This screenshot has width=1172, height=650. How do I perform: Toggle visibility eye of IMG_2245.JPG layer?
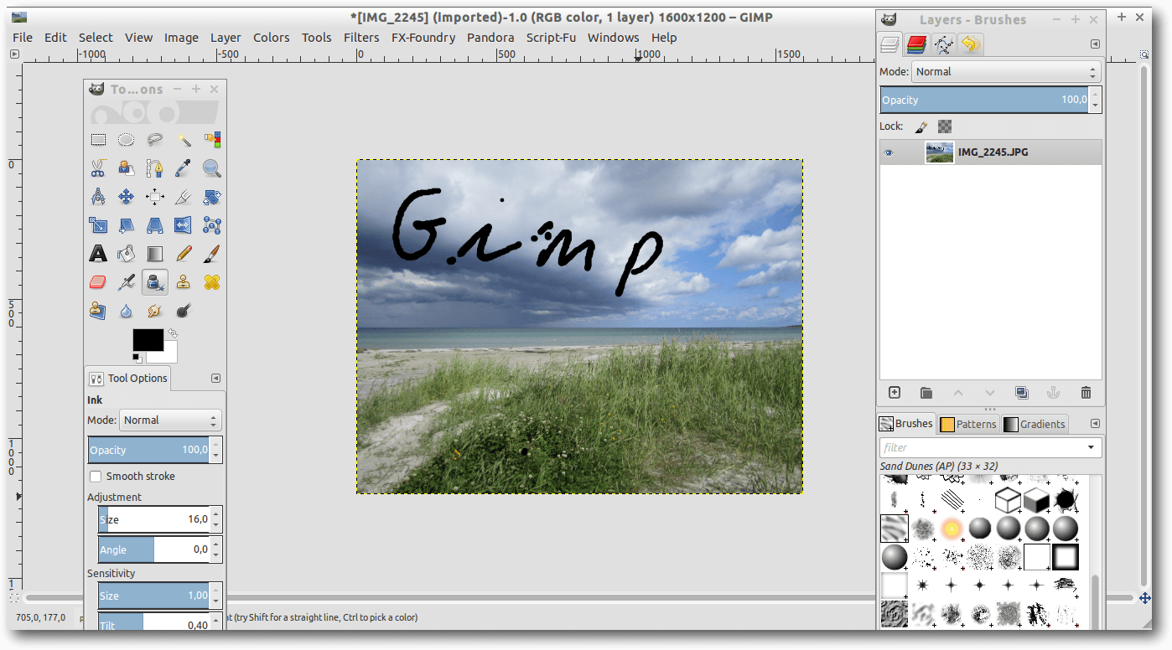coord(889,152)
